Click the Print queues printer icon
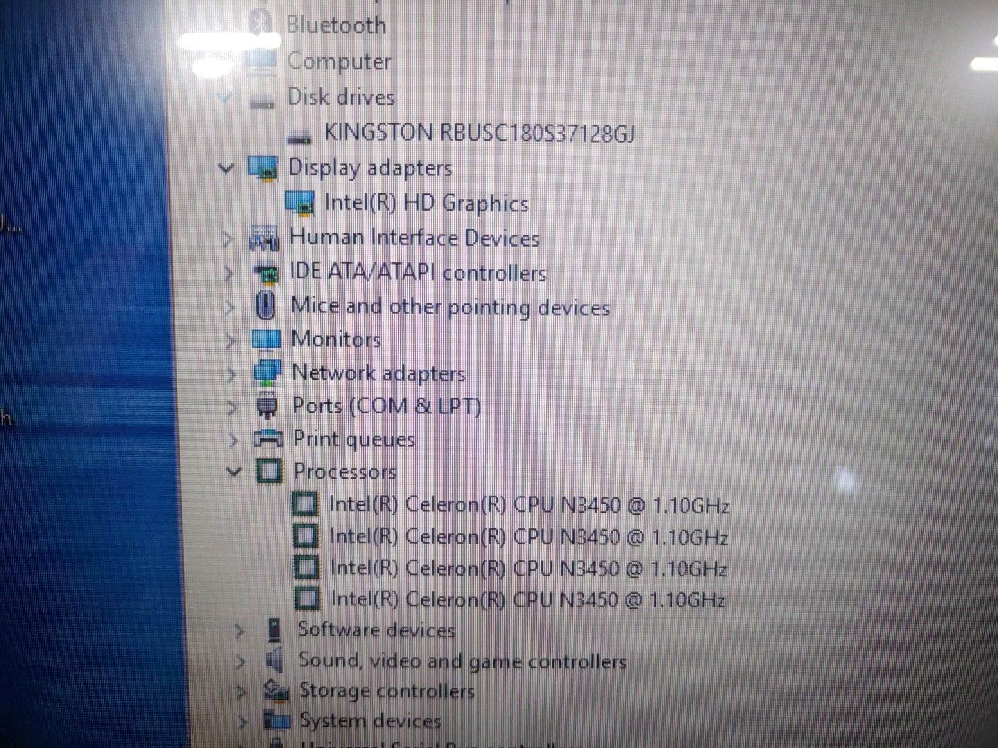998x748 pixels. point(268,438)
